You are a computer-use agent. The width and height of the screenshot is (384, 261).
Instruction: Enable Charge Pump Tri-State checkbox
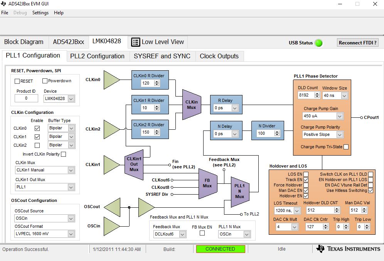346,147
